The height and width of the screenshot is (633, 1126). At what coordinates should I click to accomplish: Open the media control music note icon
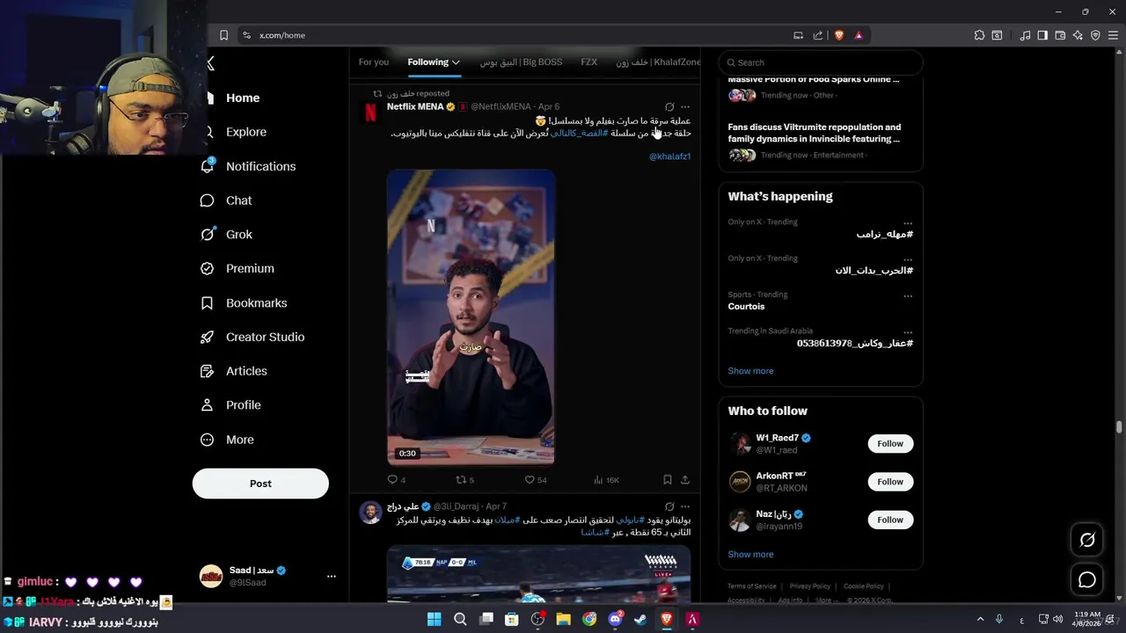coord(1025,35)
